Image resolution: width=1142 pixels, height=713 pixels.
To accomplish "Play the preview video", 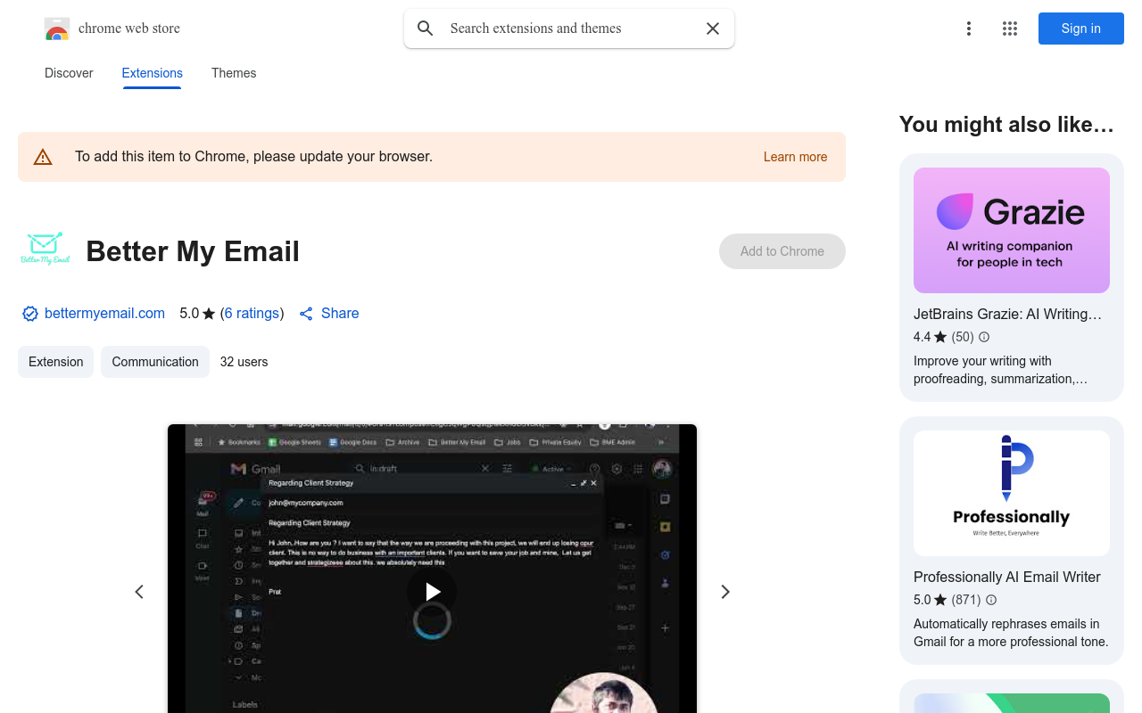I will (432, 592).
